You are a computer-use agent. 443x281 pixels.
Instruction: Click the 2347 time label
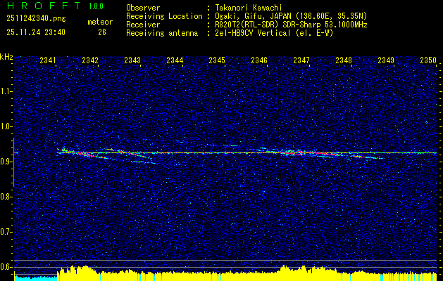tap(301, 61)
